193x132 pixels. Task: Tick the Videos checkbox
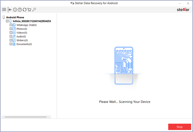pyautogui.click(x=11, y=32)
